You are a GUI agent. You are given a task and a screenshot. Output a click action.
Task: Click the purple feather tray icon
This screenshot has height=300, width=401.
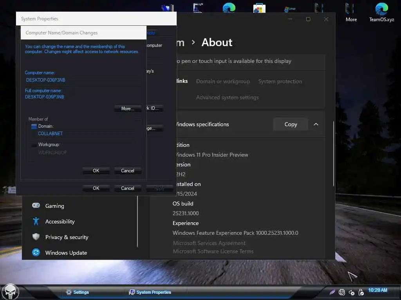click(332, 292)
